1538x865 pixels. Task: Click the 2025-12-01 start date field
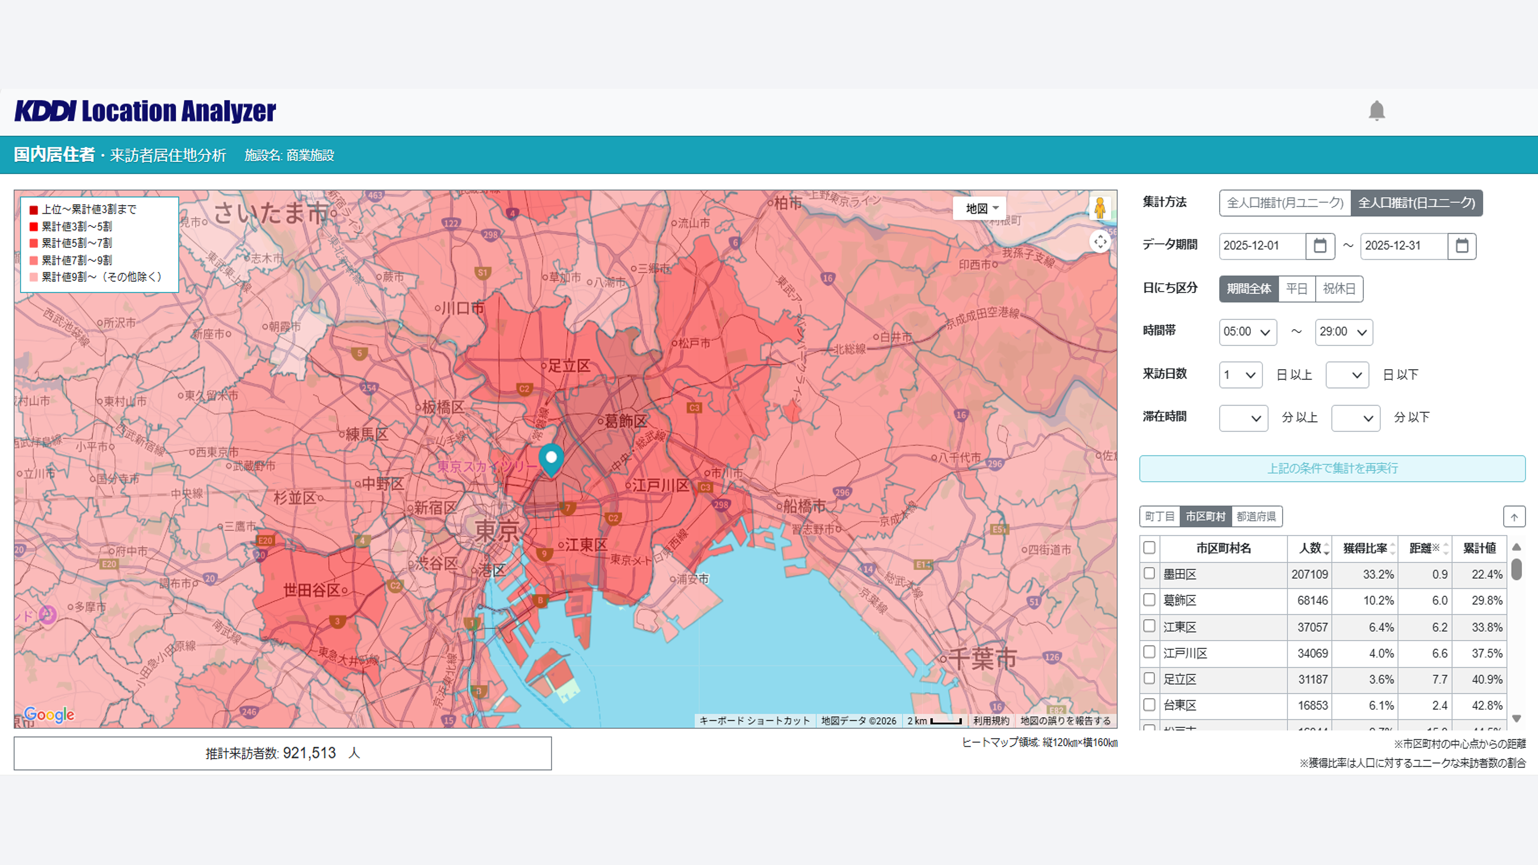1262,246
